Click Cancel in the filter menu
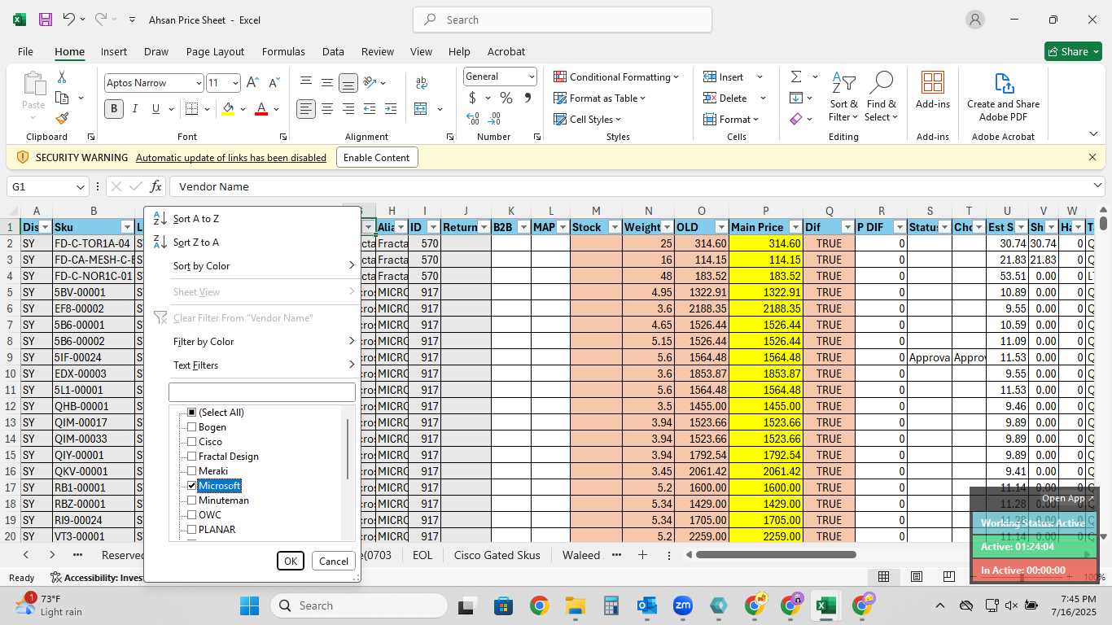This screenshot has height=625, width=1112. click(334, 561)
